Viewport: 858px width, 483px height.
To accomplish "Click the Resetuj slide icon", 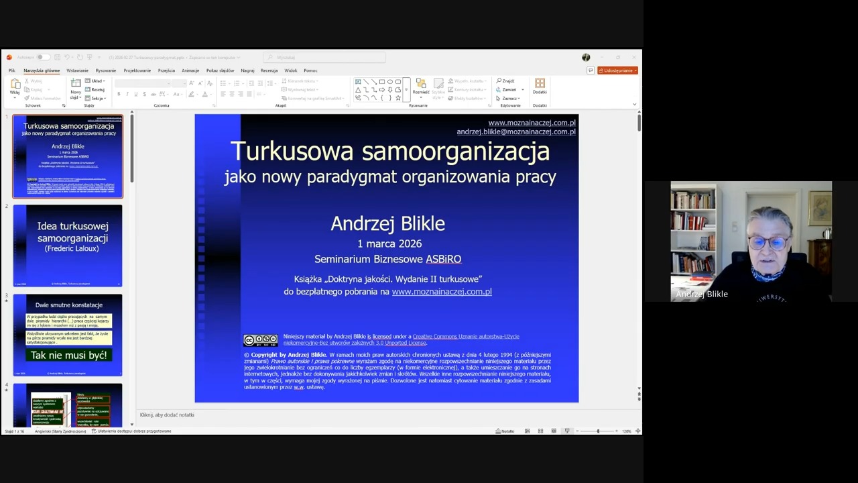I will coord(95,89).
